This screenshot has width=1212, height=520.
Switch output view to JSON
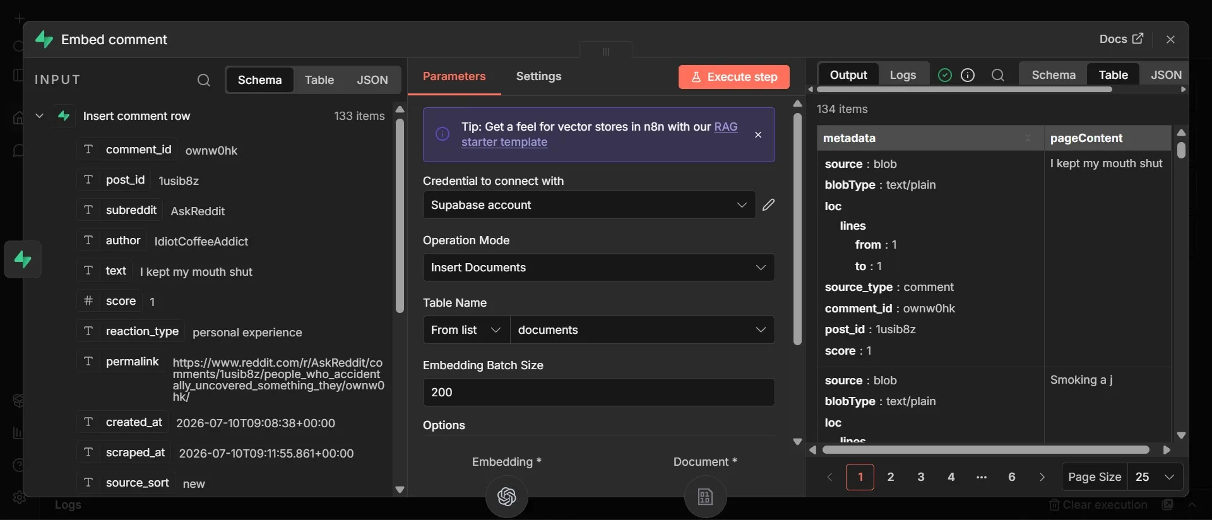[1165, 75]
